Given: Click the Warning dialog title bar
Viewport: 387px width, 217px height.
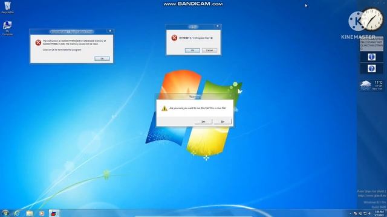Looking at the screenshot, I should click(x=195, y=96).
